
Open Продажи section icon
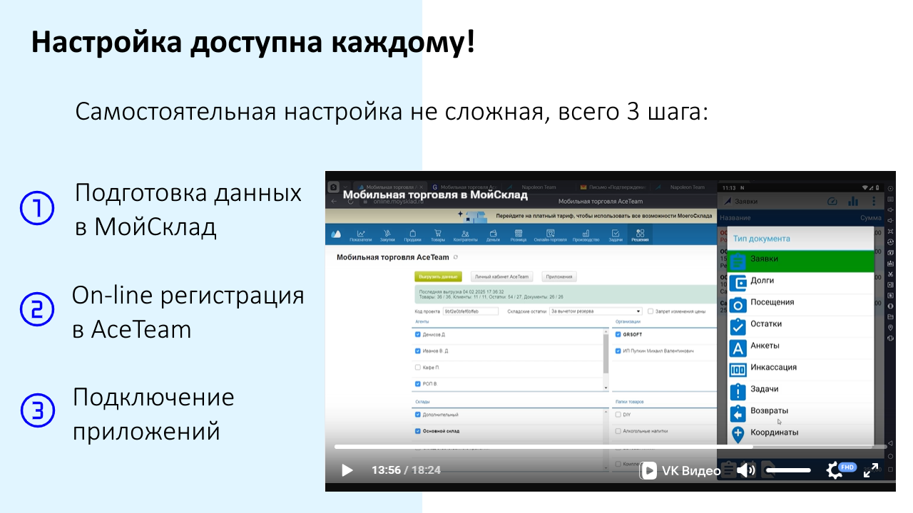click(x=412, y=235)
